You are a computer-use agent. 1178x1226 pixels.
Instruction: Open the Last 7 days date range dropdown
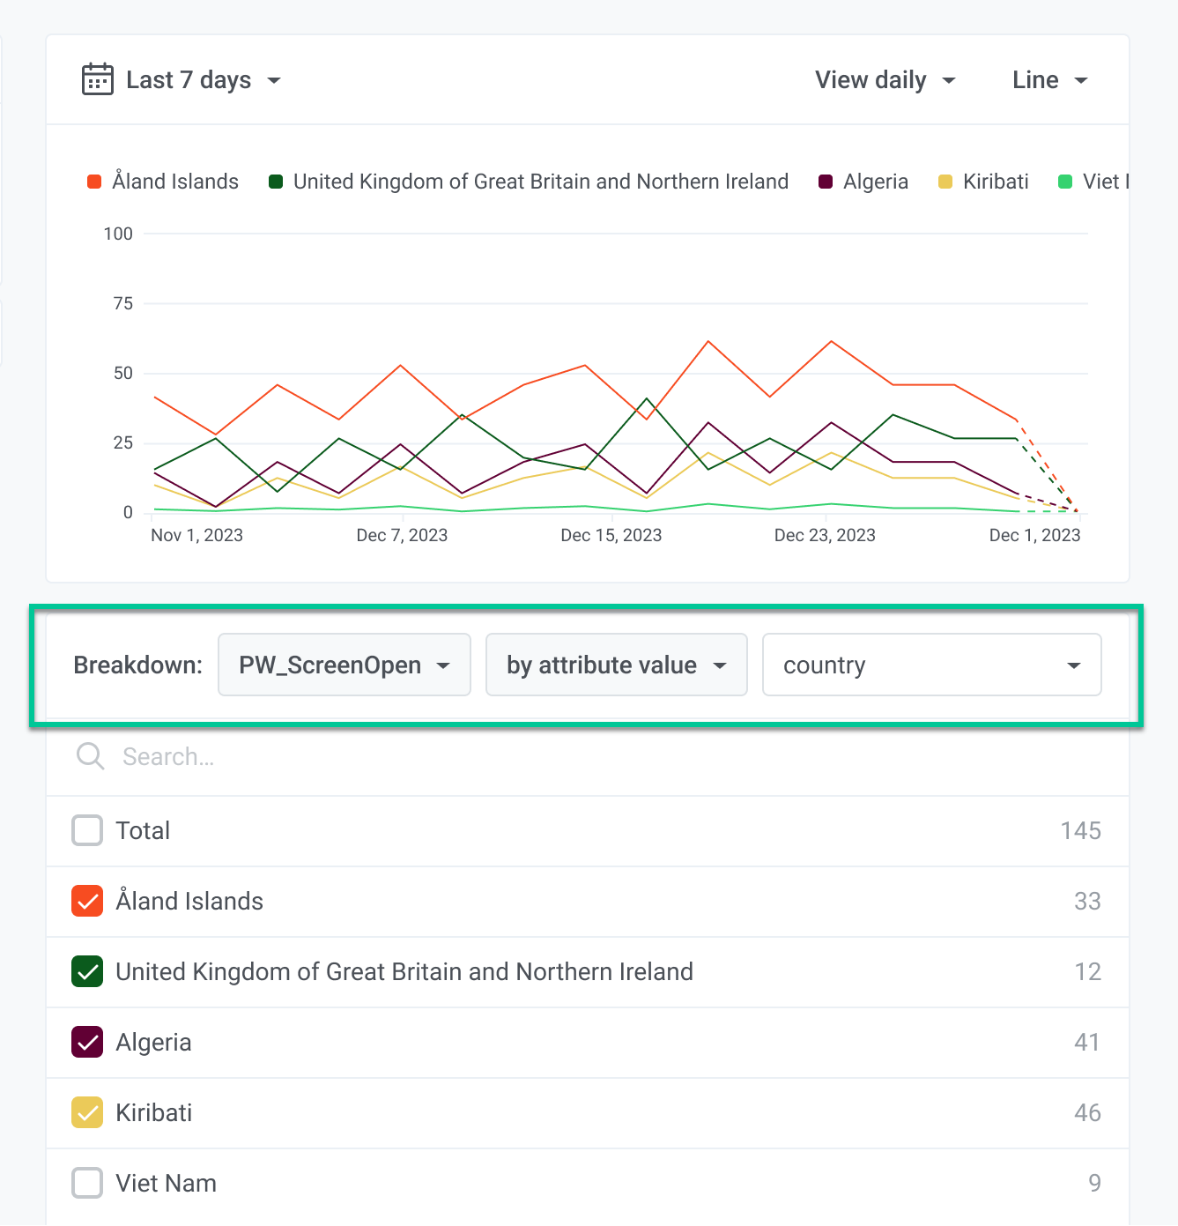(203, 80)
